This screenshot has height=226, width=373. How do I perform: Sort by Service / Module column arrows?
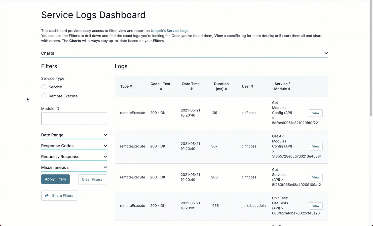pos(289,89)
